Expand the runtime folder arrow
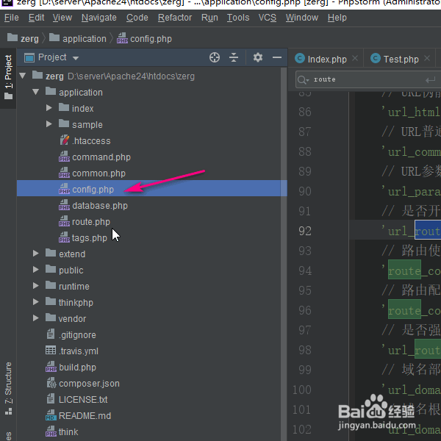The height and width of the screenshot is (441, 441). click(x=36, y=286)
